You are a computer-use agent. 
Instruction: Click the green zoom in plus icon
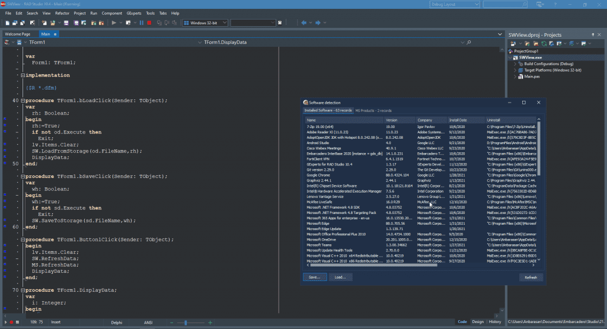(210, 322)
